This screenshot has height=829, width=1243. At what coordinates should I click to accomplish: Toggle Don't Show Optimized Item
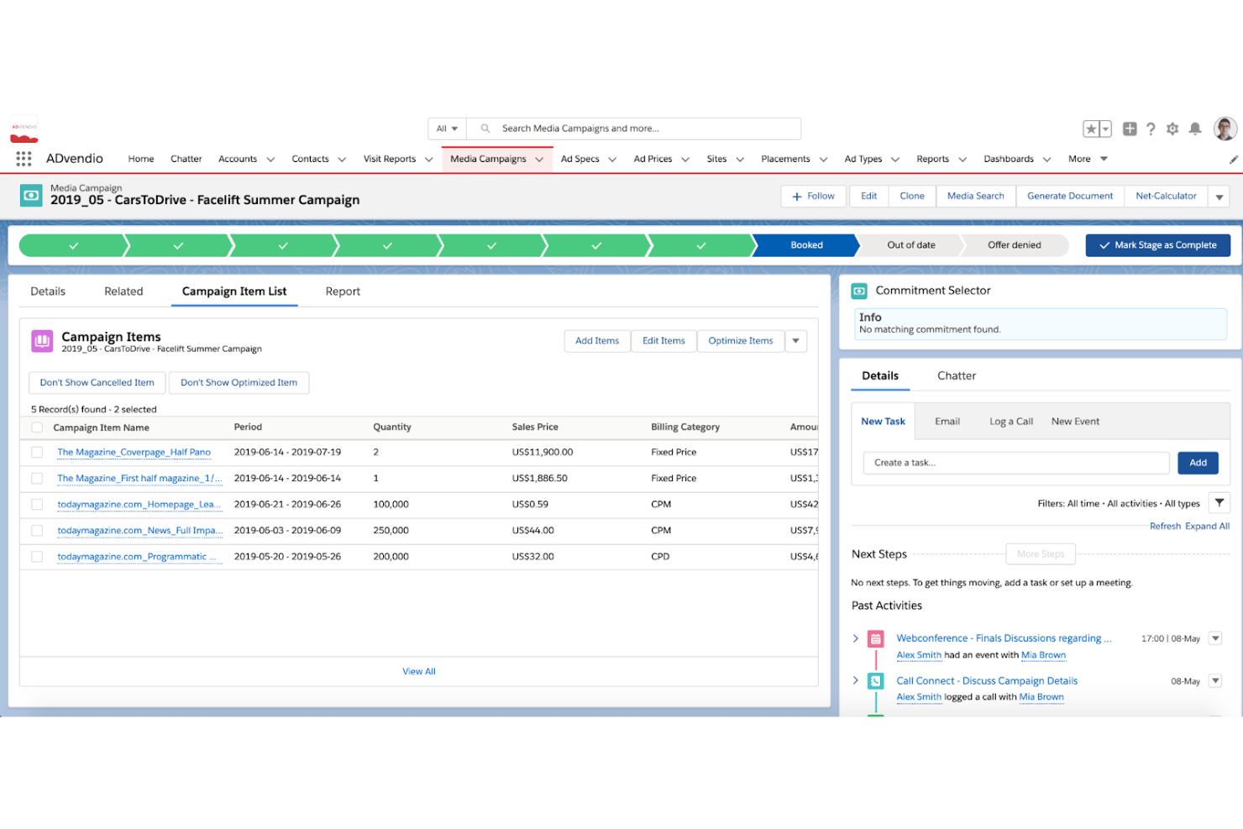pos(239,382)
